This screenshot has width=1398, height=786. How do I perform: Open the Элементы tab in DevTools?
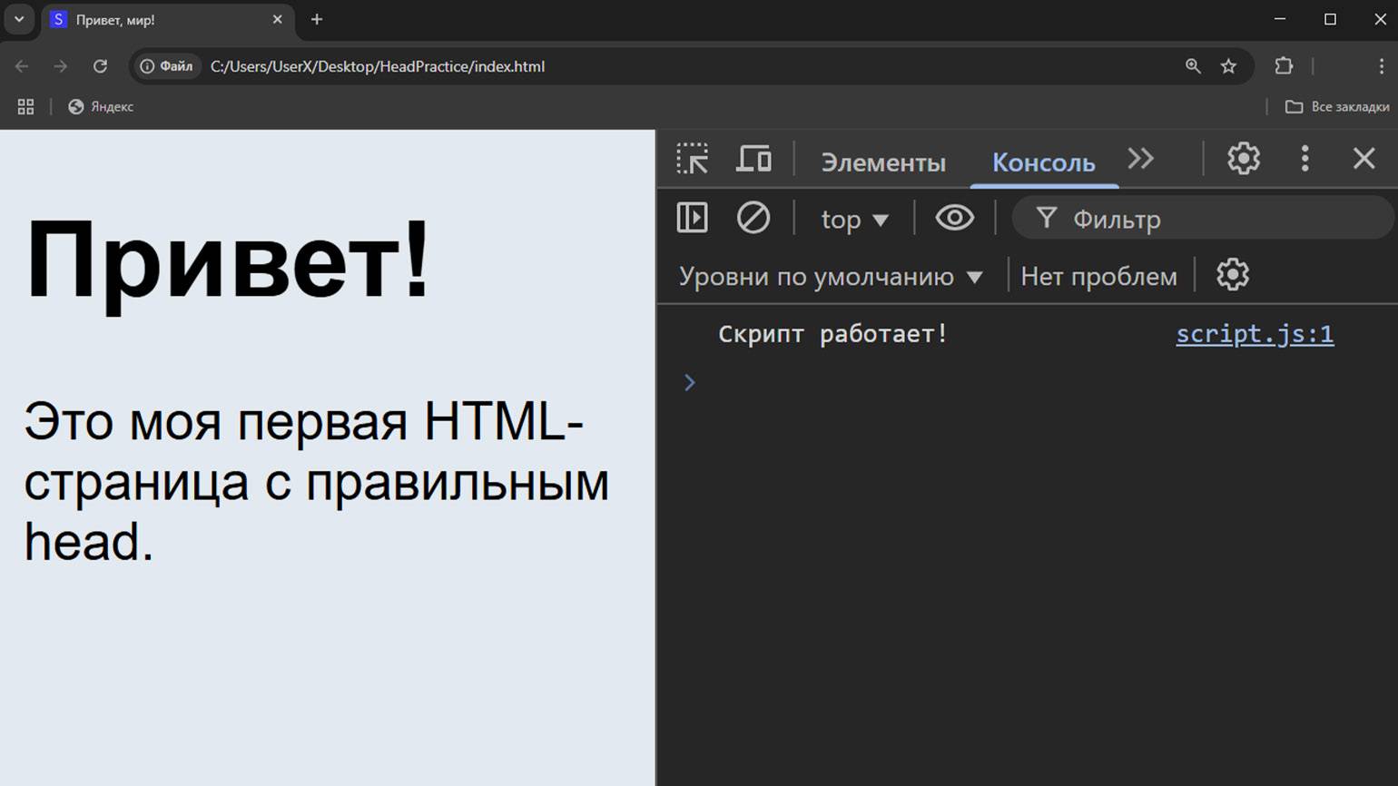[x=883, y=162]
